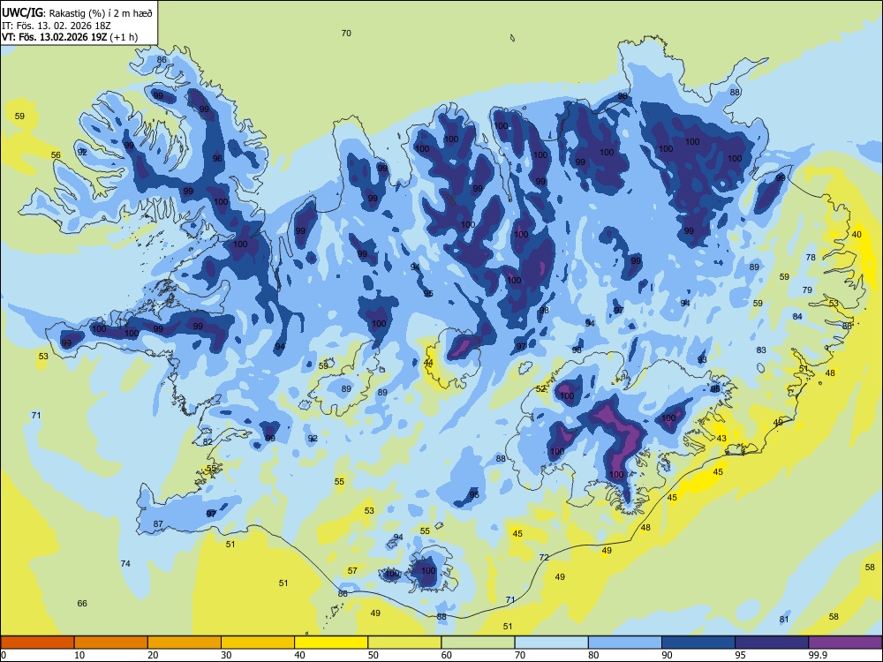Select the '74' value over the southwest sea
Screen dimensions: 883x662
(125, 563)
